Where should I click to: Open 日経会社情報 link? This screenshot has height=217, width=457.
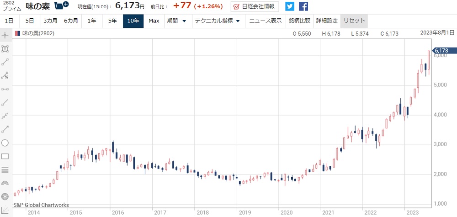pos(255,6)
